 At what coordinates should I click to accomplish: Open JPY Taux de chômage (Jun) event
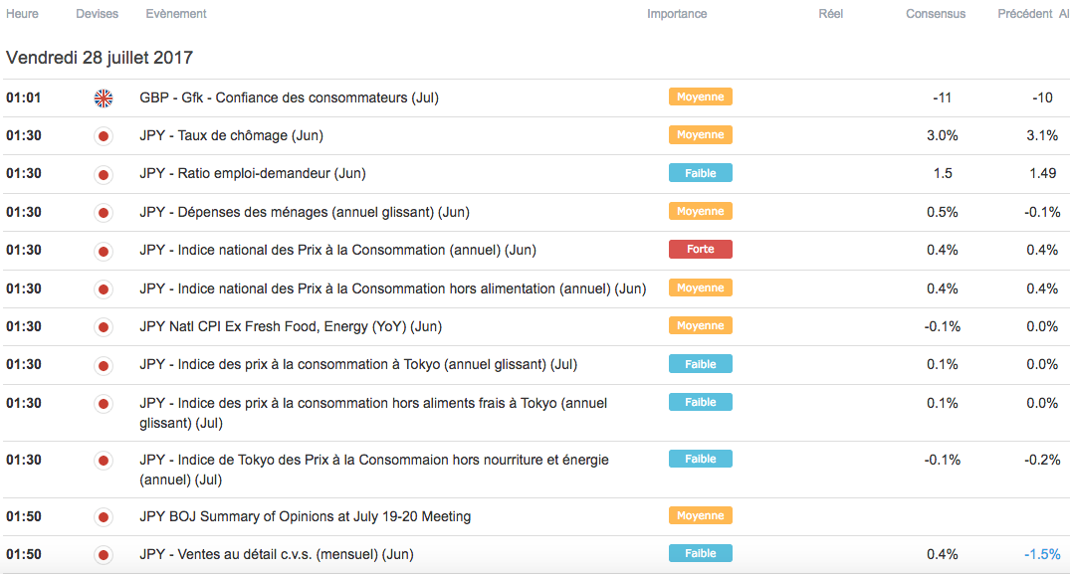tap(231, 135)
